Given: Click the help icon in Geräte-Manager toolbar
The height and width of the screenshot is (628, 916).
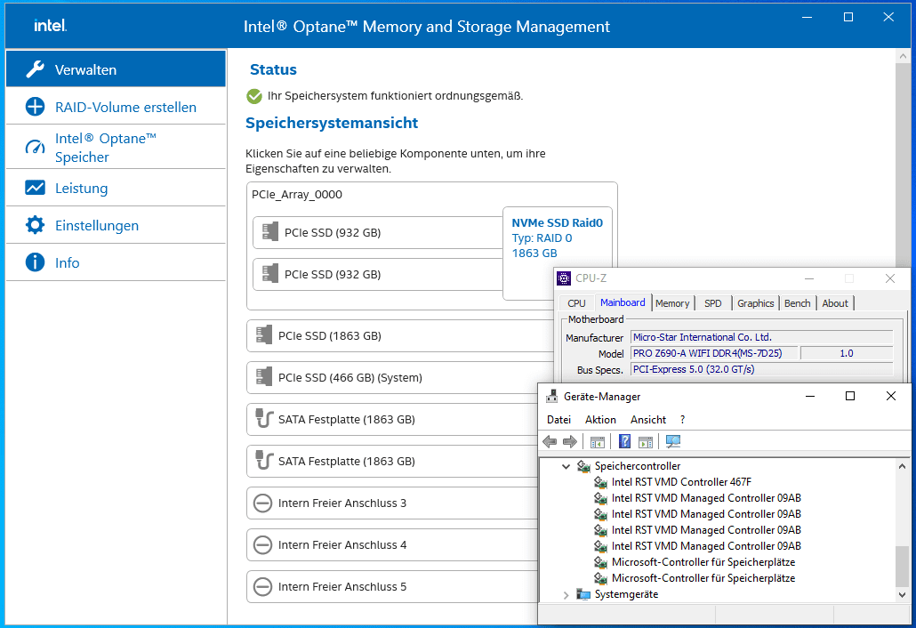Looking at the screenshot, I should tap(624, 441).
